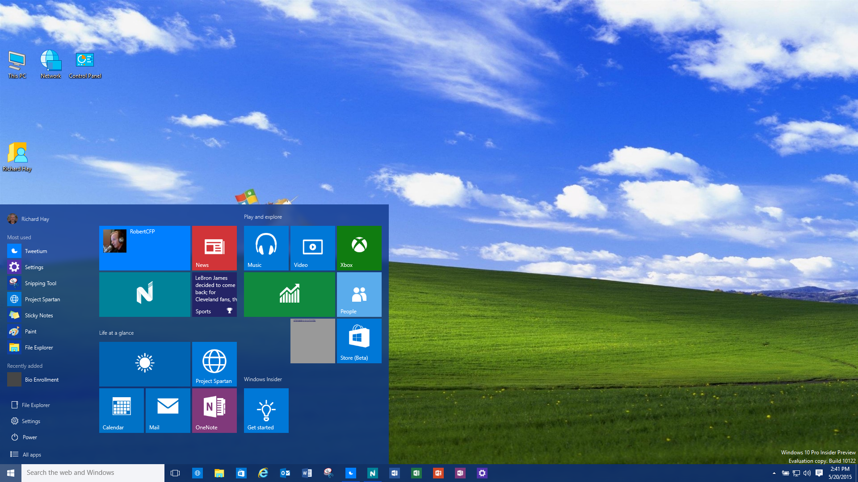Screen dimensions: 858x482
Task: Select Sticky Notes from Most used
Action: point(38,316)
